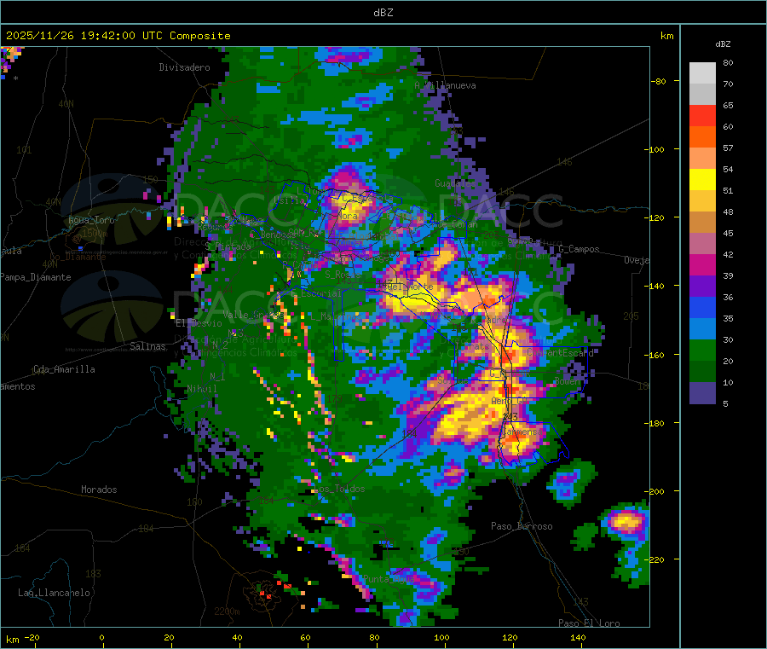Click the 'A_Villanueva' map label

[x=445, y=85]
